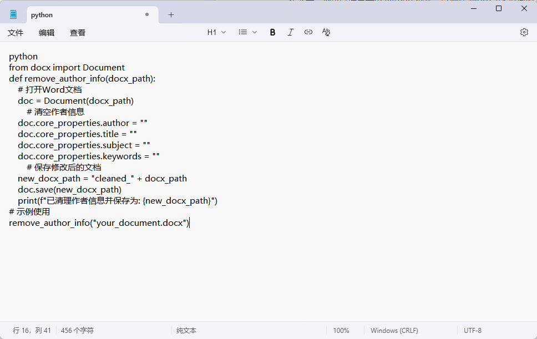Open the 编辑 menu

[x=47, y=33]
